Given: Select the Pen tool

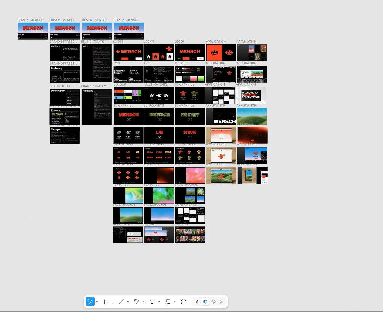Looking at the screenshot, I should (137, 302).
